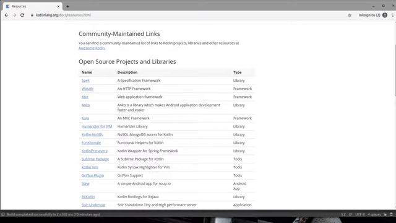
Task: Open the Solr-Undertow link
Action: point(93,205)
